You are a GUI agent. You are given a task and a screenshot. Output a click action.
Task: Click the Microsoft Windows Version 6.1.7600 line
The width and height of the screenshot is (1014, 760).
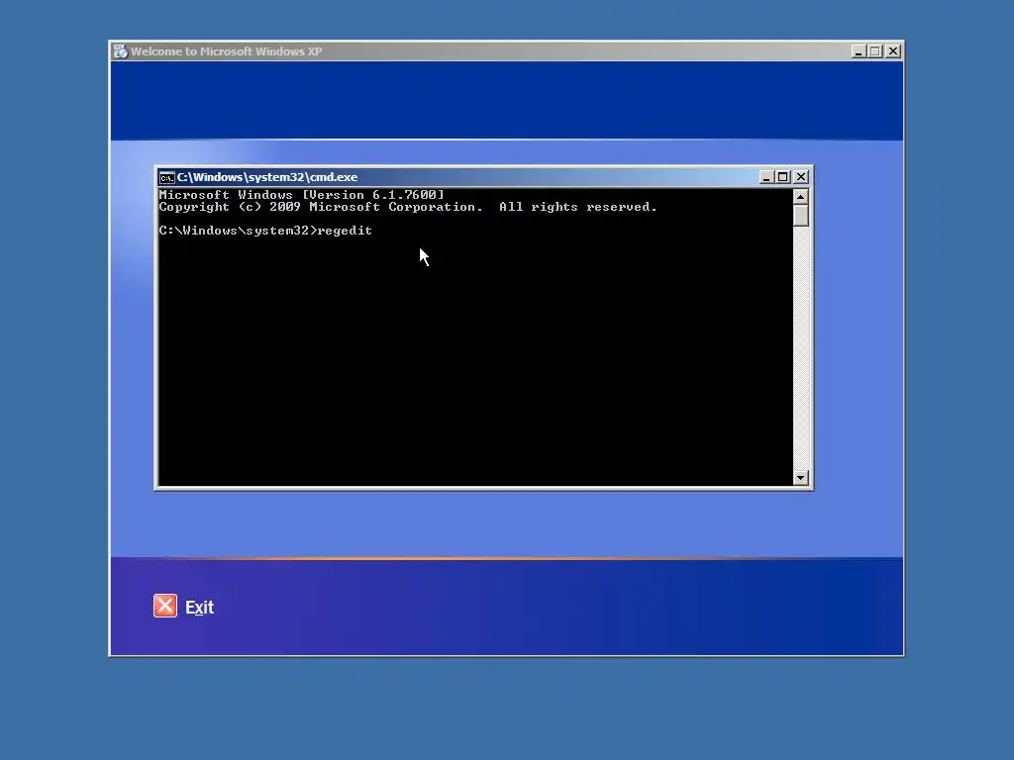click(301, 195)
